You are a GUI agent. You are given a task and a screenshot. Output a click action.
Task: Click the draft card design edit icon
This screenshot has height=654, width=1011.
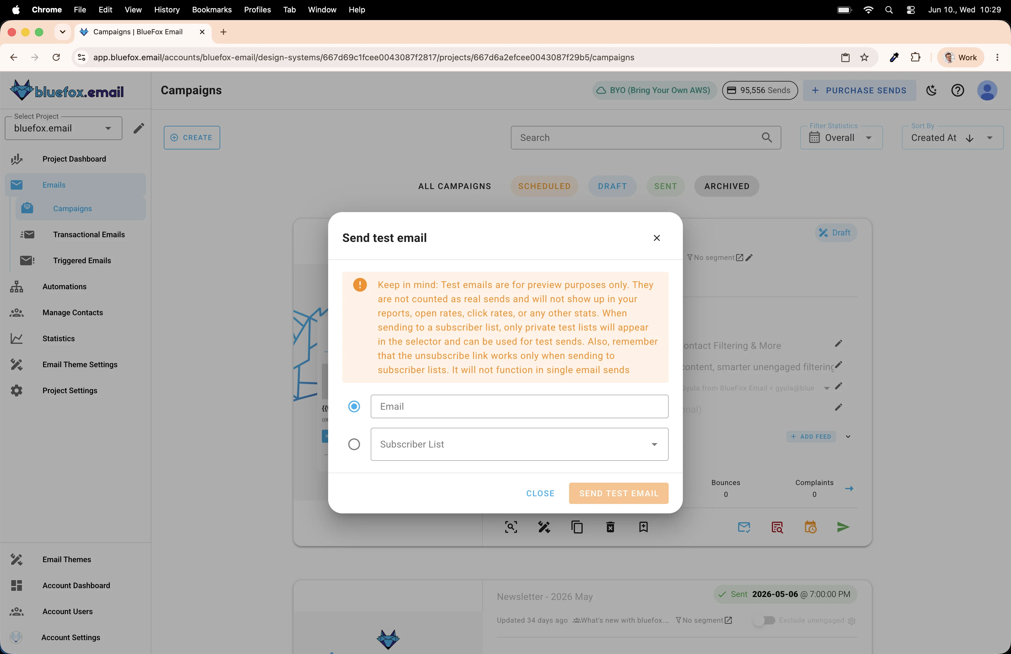click(544, 527)
